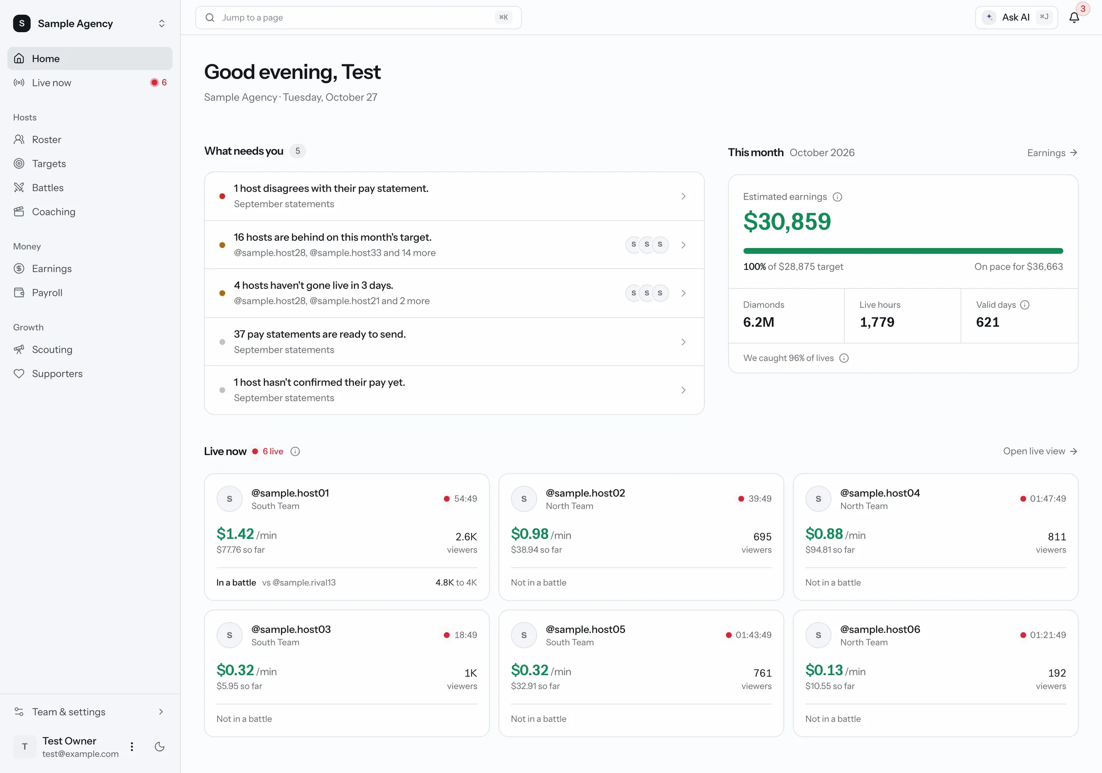Open chevron for 4 hosts haven't gone live
This screenshot has height=773, width=1102.
click(x=684, y=293)
